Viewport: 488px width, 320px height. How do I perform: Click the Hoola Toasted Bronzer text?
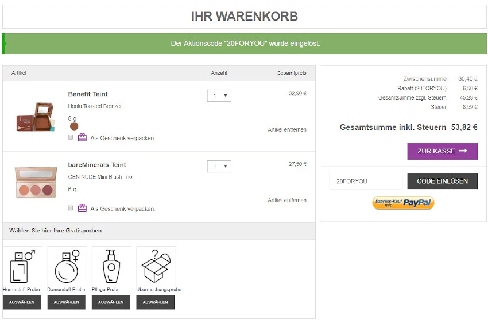[x=95, y=106]
